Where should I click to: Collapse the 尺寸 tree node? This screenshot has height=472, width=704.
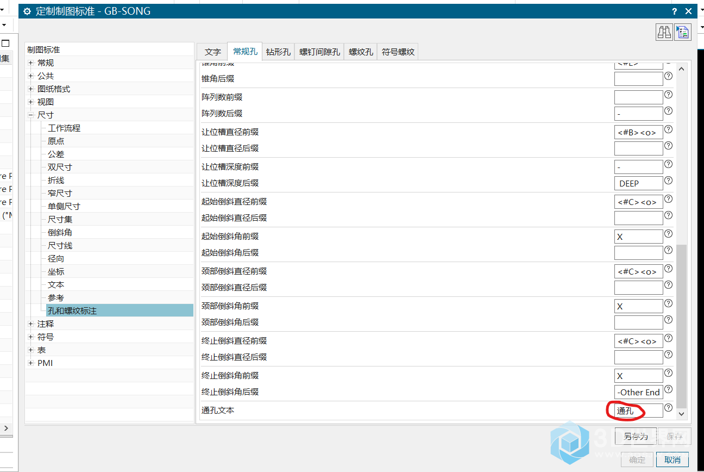(31, 115)
